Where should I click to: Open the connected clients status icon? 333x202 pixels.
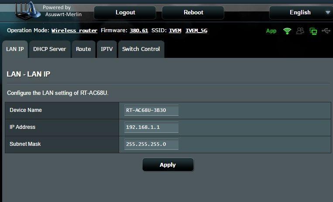(x=300, y=31)
